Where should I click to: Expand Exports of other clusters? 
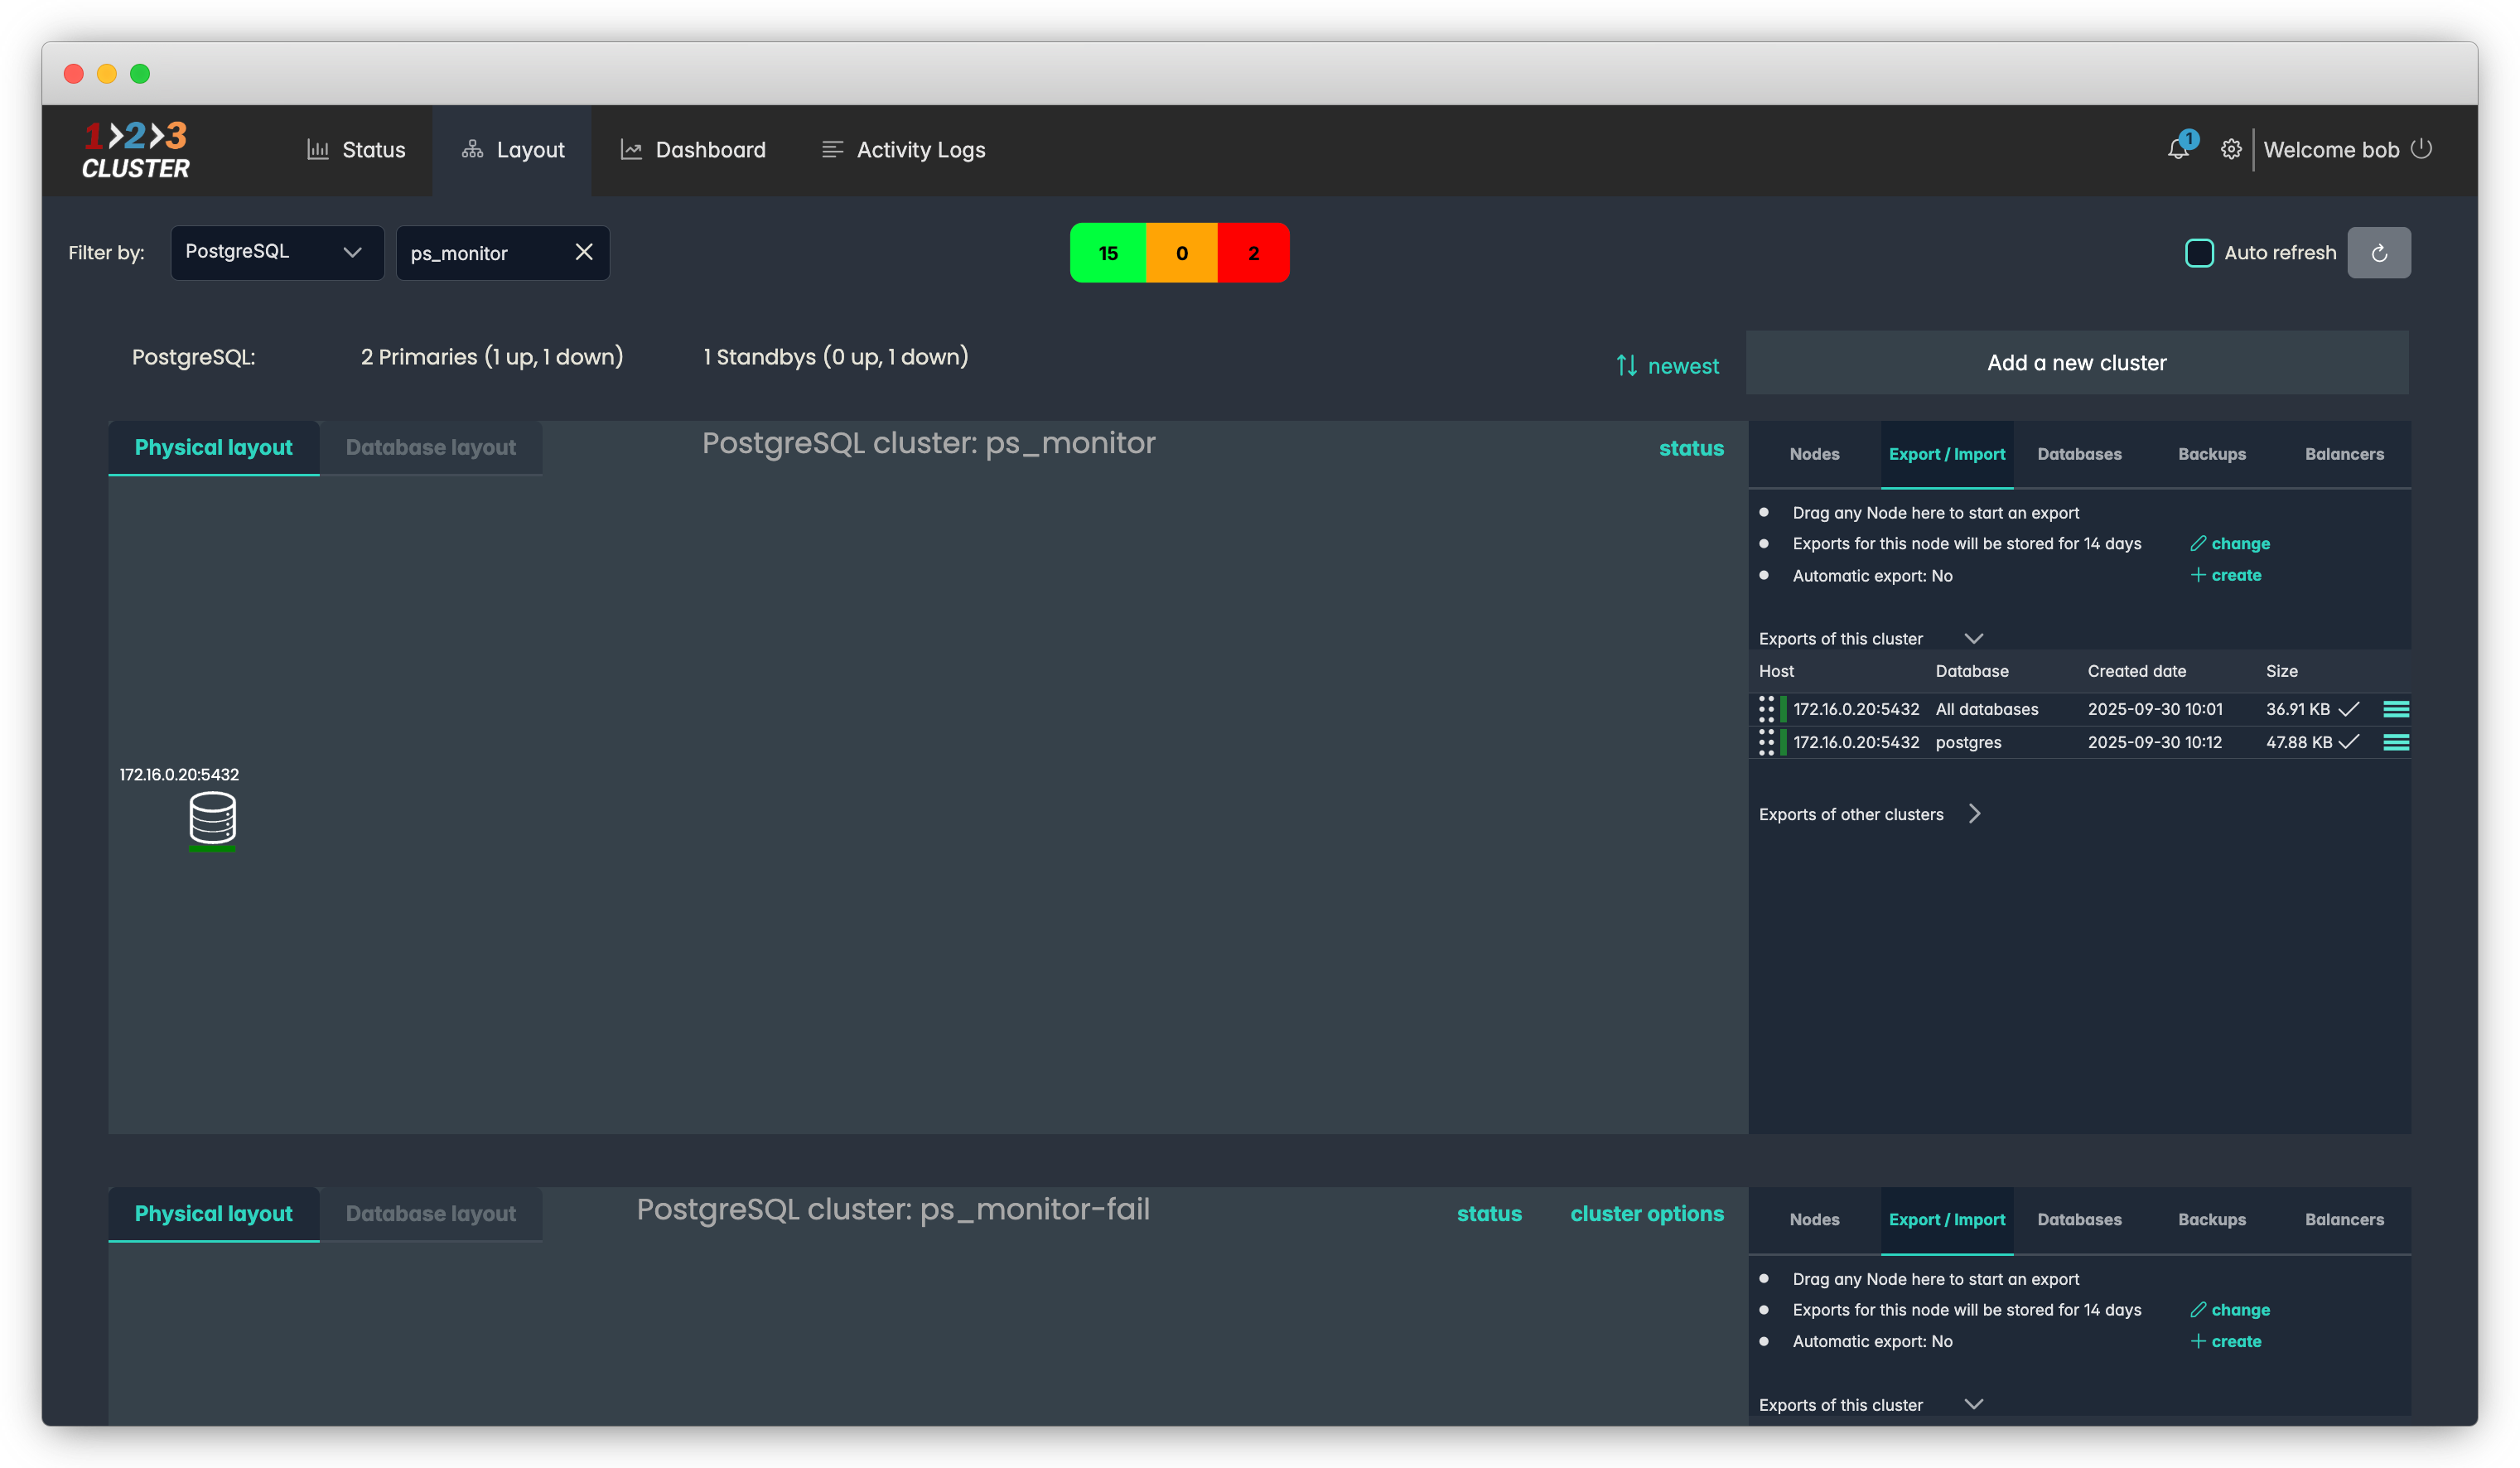(1974, 814)
